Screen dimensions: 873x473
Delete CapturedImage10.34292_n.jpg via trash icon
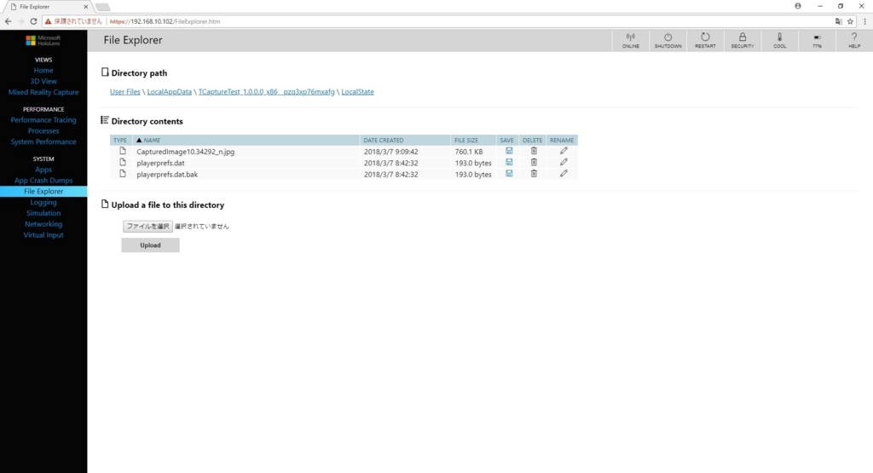pyautogui.click(x=534, y=151)
